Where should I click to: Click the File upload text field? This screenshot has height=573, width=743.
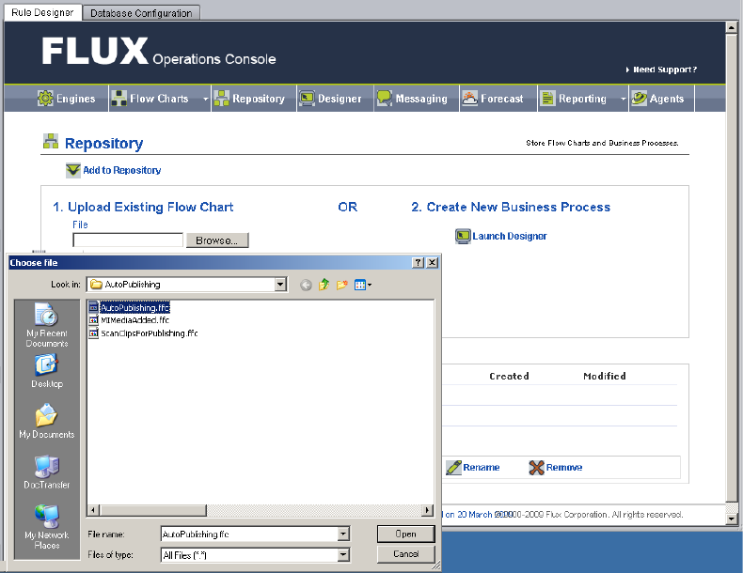pyautogui.click(x=128, y=240)
